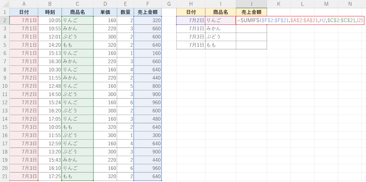
Task: Click the 数量 header cell
Action: pyautogui.click(x=126, y=12)
